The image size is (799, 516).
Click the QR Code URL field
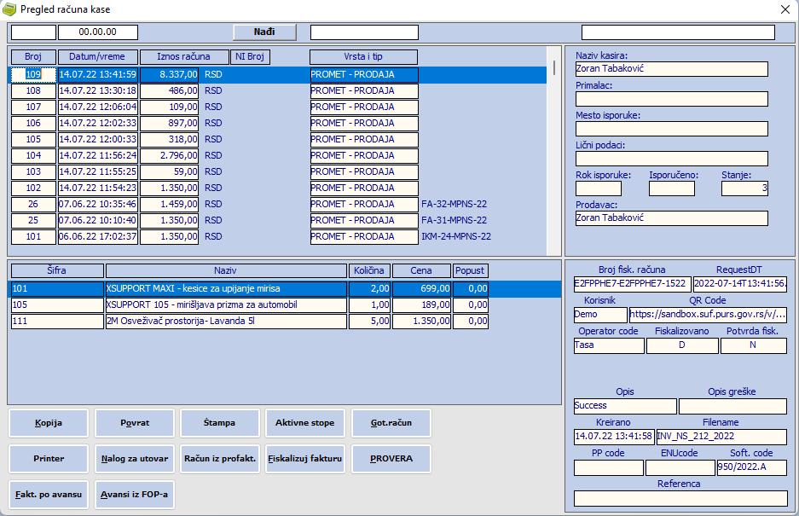coord(708,315)
